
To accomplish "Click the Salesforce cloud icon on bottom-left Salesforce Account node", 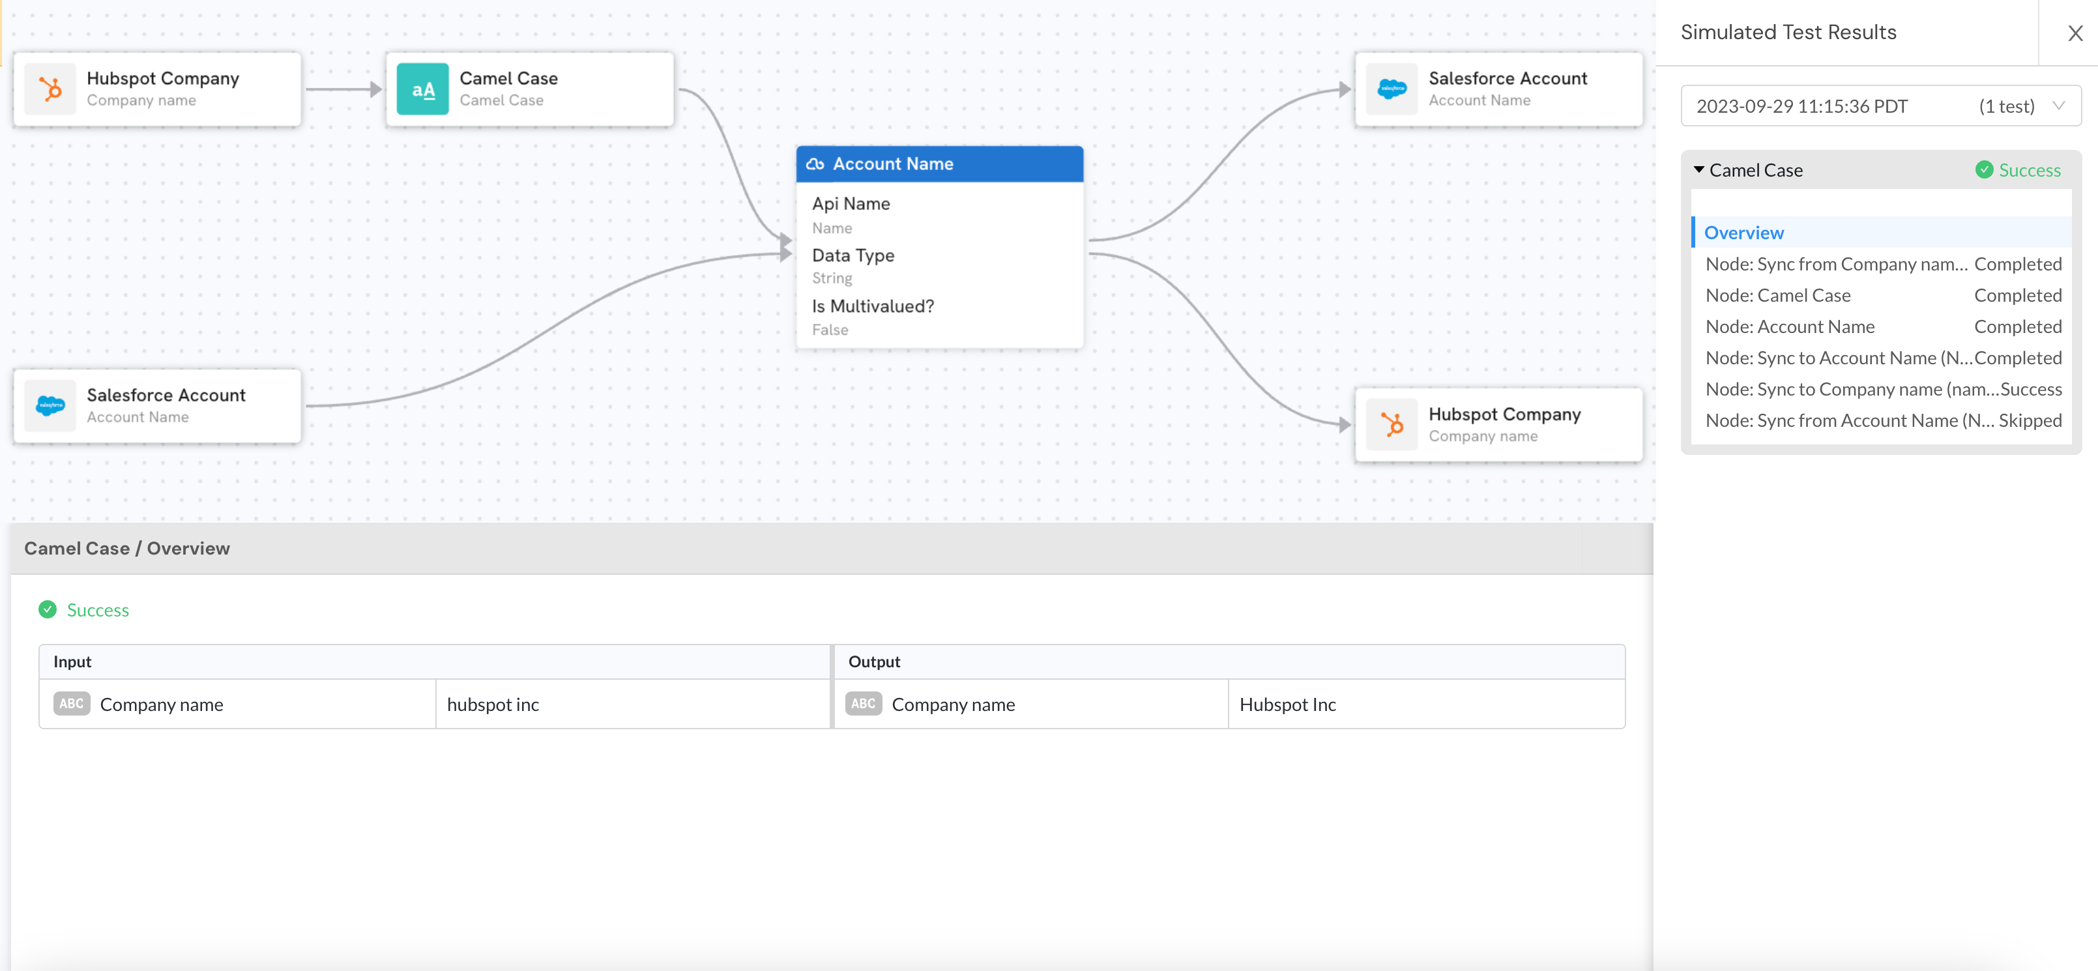I will 50,405.
